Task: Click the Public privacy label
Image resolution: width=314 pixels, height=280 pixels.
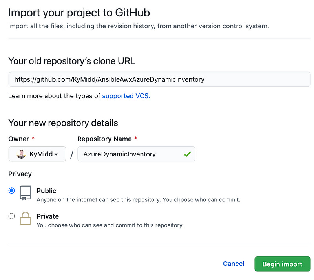Action: pos(46,191)
